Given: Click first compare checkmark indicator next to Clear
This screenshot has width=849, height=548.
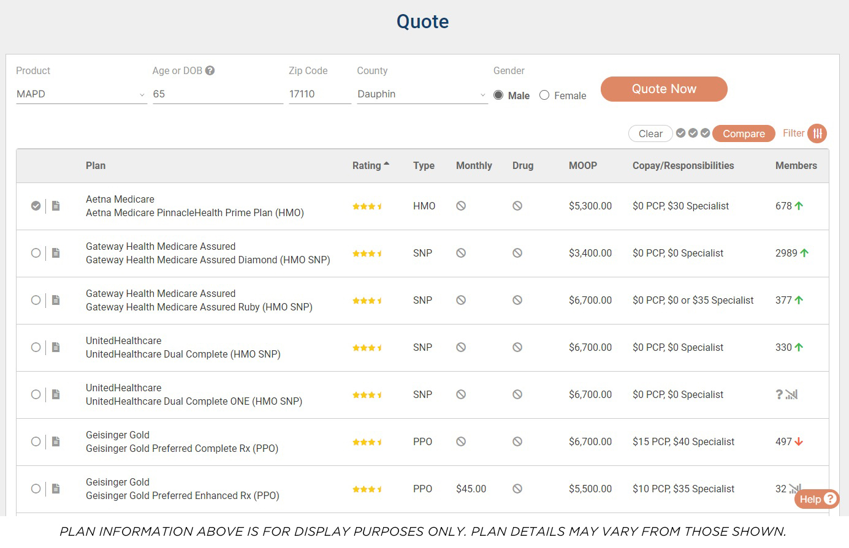Looking at the screenshot, I should 680,133.
